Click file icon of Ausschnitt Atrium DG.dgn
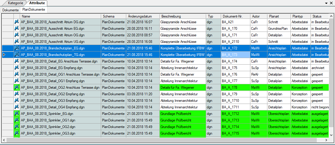Image resolution: width=335 pixels, height=145 pixels. coord(17,22)
